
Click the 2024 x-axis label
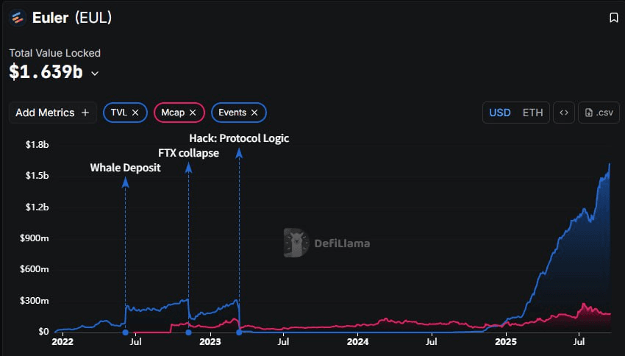(x=357, y=342)
